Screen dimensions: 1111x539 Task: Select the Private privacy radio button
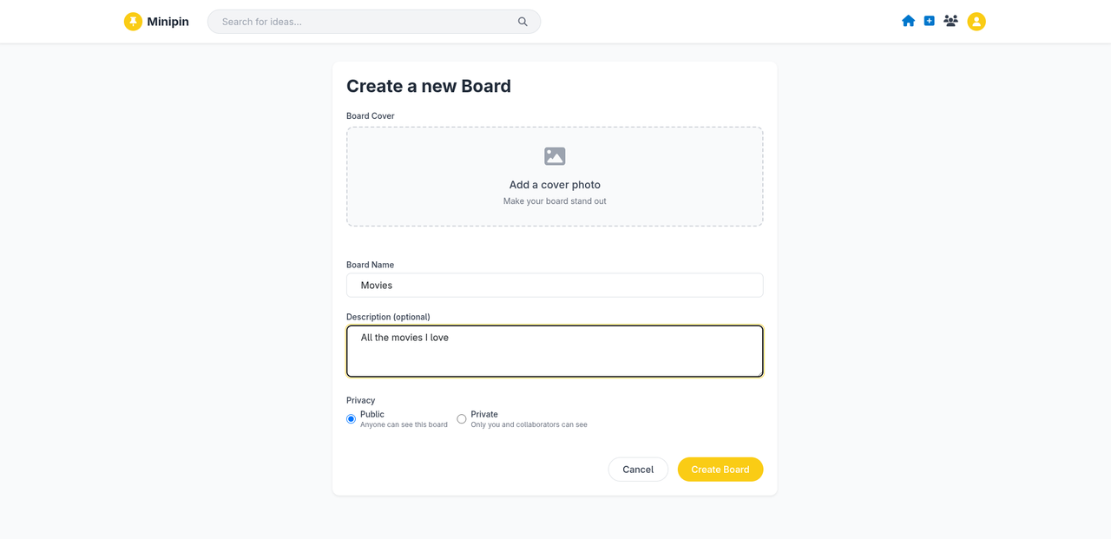point(462,419)
